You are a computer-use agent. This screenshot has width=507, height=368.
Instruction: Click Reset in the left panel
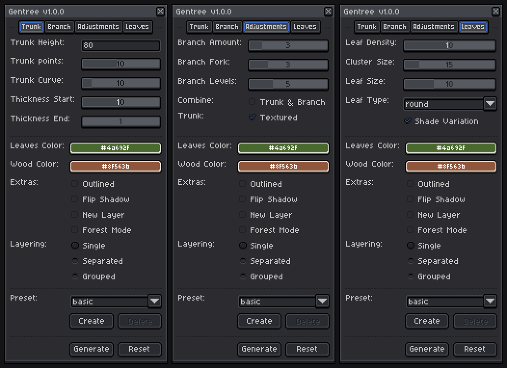(139, 349)
